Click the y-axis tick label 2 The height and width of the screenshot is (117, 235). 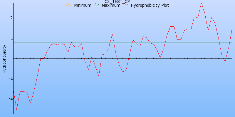[x=11, y=18]
